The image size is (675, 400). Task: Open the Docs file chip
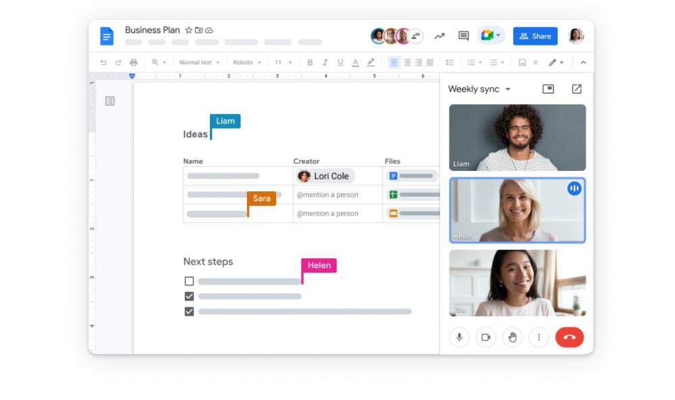coord(412,176)
